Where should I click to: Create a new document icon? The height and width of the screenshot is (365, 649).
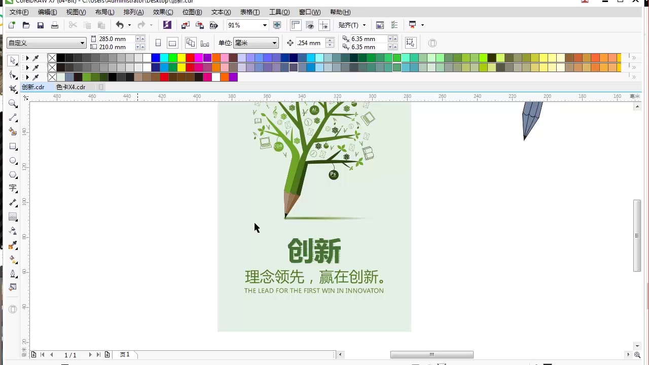(12, 25)
